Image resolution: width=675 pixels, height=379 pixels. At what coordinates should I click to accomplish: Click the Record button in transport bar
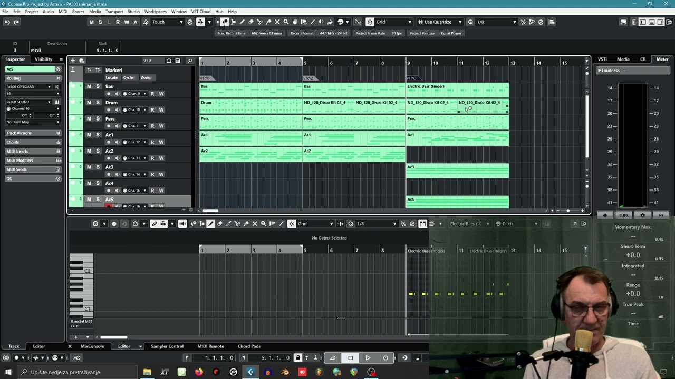[385, 358]
